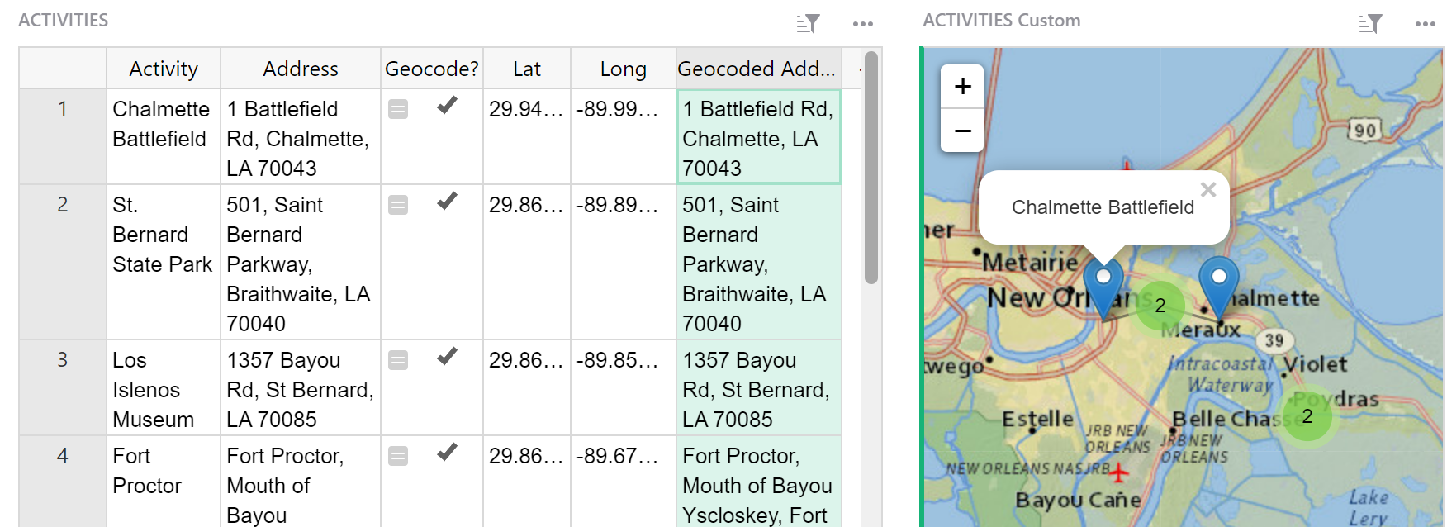Zoom out on the map
This screenshot has width=1447, height=527.
coord(962,131)
